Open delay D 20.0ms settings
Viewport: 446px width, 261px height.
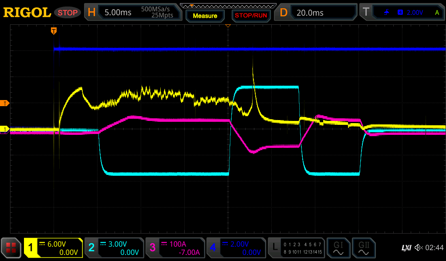pyautogui.click(x=317, y=13)
